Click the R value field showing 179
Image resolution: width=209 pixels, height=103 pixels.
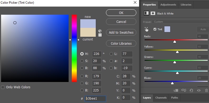click(97, 76)
